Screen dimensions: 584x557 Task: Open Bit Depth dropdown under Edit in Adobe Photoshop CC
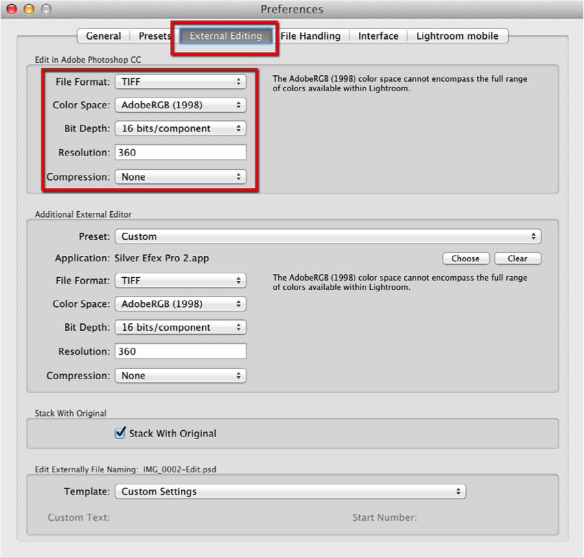(x=180, y=129)
